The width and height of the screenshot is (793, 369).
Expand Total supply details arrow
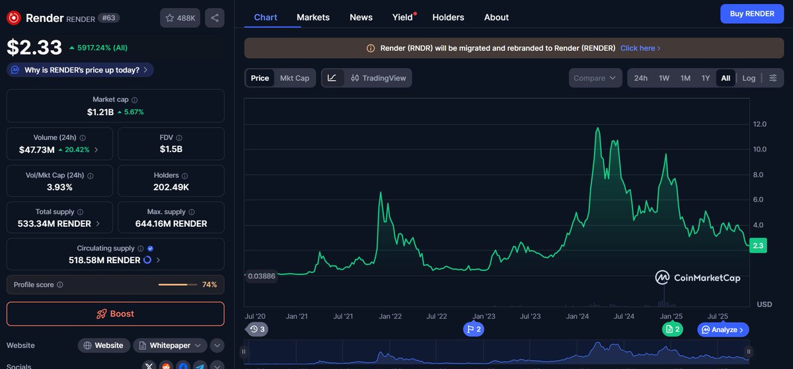point(98,224)
